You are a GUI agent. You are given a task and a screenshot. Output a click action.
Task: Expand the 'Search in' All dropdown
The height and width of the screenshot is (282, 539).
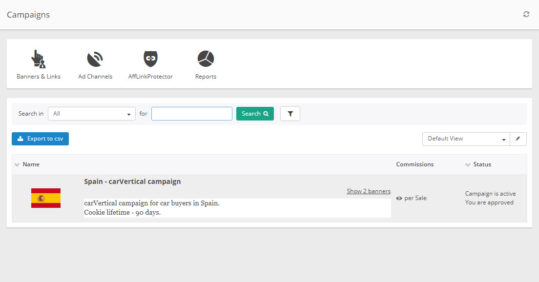[x=92, y=114]
